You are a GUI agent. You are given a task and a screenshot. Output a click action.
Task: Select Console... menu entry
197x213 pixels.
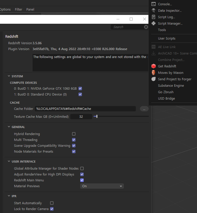(x=165, y=4)
